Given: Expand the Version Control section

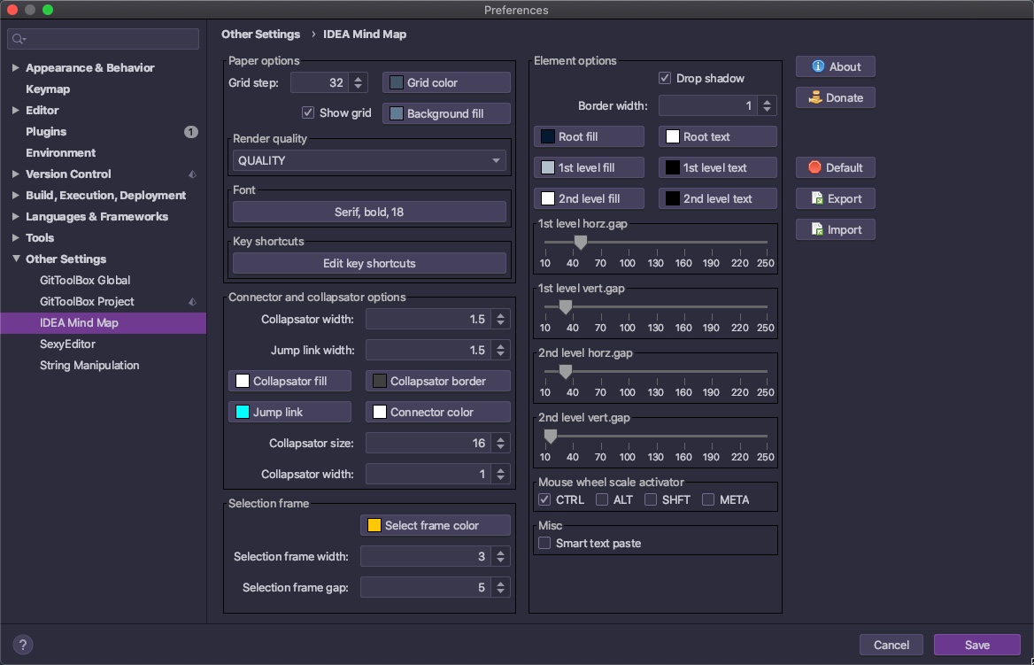Looking at the screenshot, I should 16,174.
